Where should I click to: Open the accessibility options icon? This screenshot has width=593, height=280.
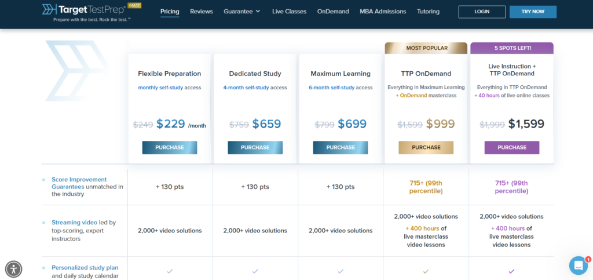(x=14, y=269)
